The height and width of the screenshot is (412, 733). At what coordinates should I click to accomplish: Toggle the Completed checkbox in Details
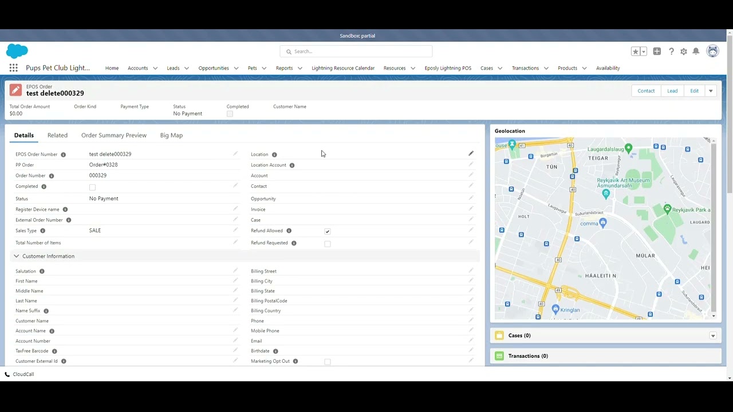92,187
